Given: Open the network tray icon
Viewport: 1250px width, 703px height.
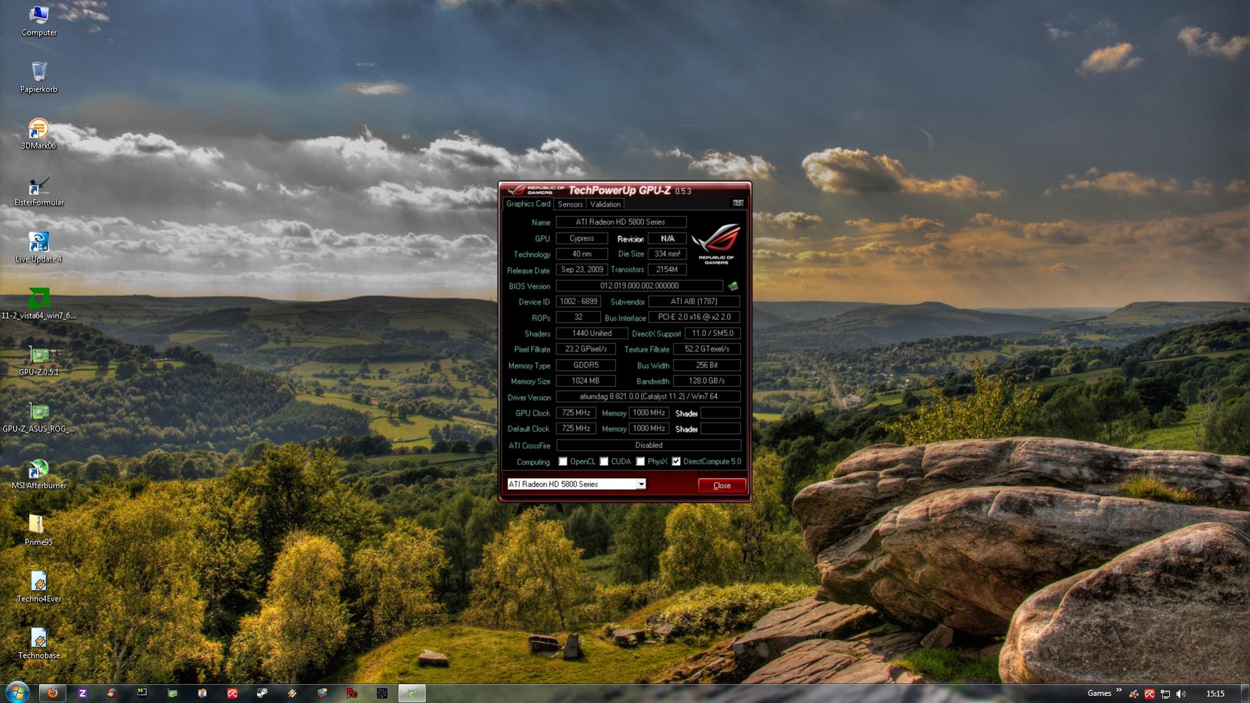Looking at the screenshot, I should tap(1165, 694).
